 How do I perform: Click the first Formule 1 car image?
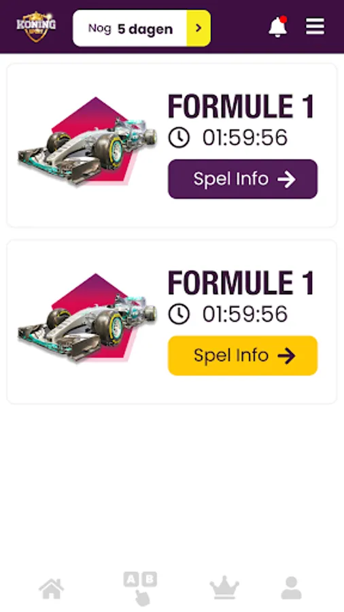coord(88,141)
